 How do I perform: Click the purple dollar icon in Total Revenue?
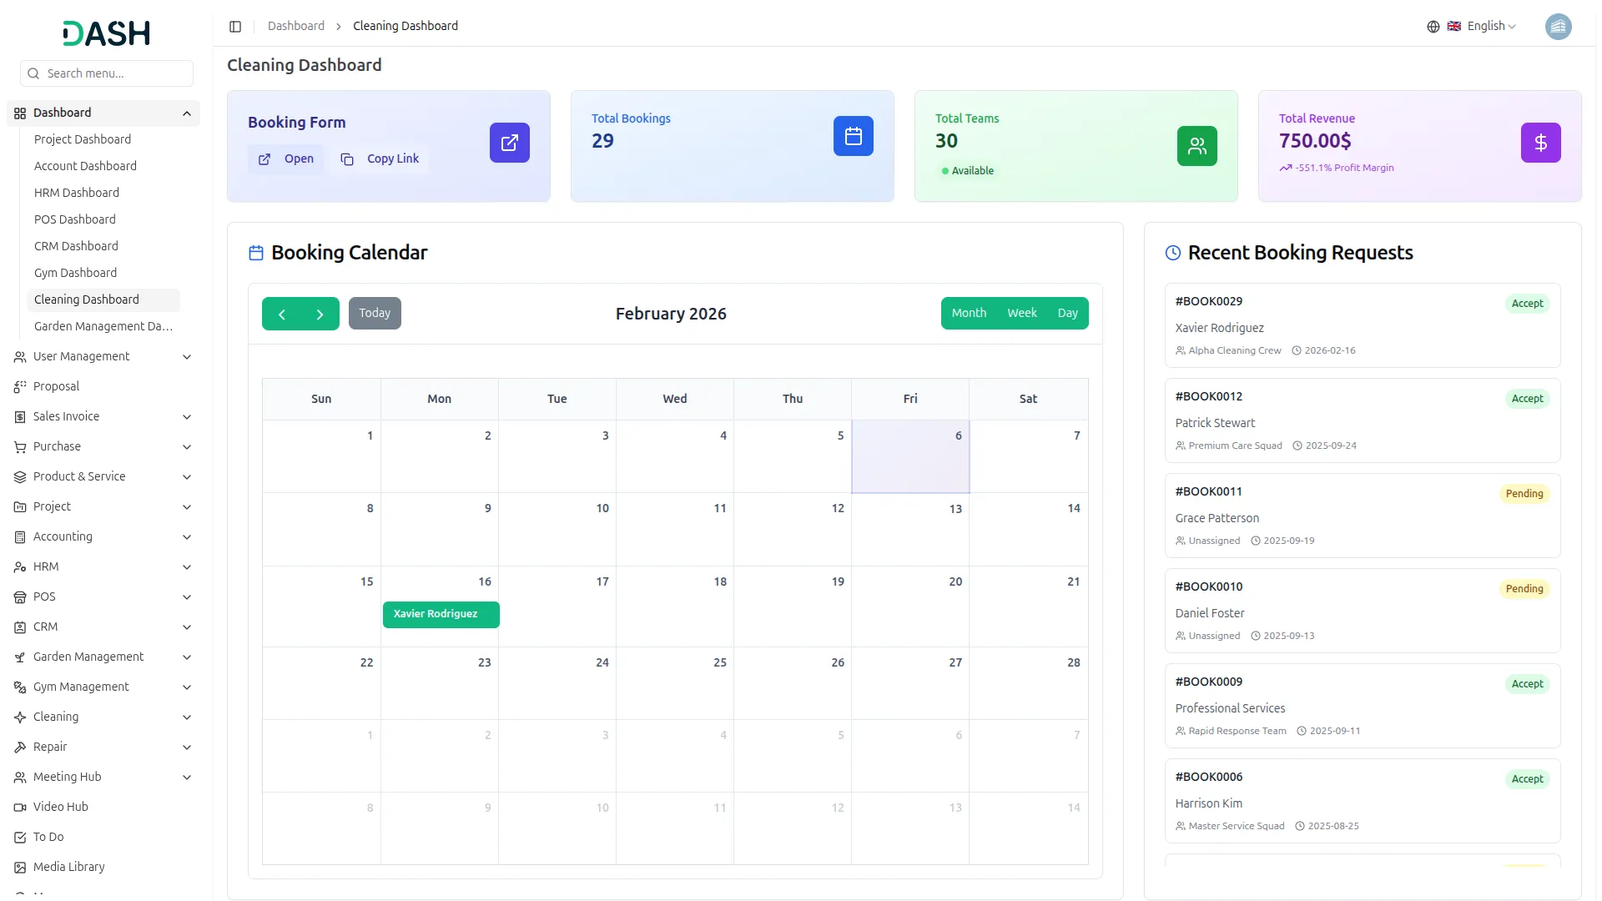pos(1540,143)
